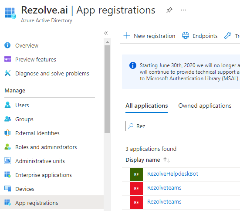This screenshot has width=240, height=211.
Task: Click the plus icon for New registration
Action: (127, 35)
